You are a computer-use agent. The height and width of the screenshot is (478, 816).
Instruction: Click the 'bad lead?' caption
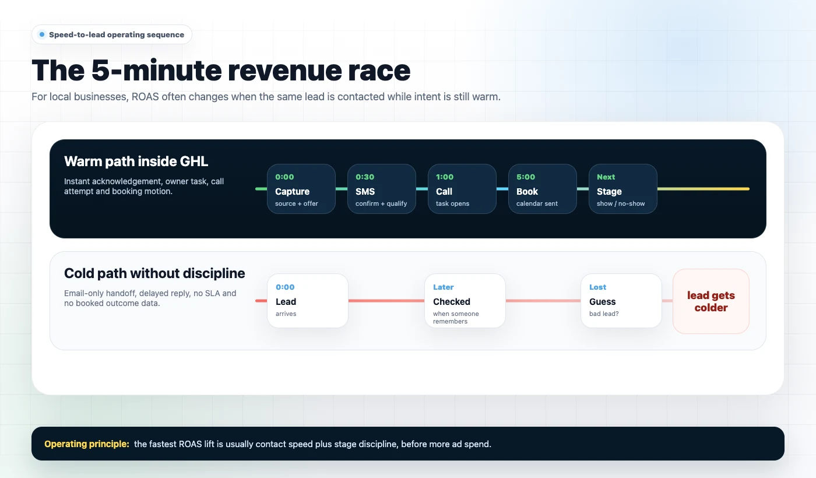click(x=604, y=314)
